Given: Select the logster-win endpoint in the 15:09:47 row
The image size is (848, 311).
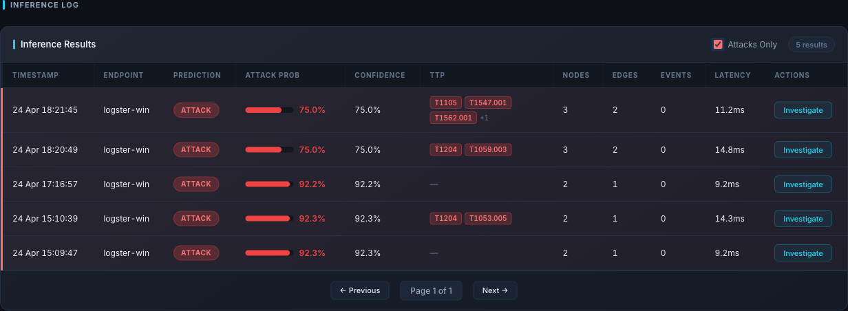Looking at the screenshot, I should coord(127,253).
